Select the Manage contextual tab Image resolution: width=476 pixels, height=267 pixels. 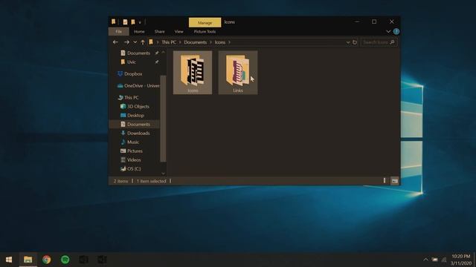pyautogui.click(x=205, y=22)
